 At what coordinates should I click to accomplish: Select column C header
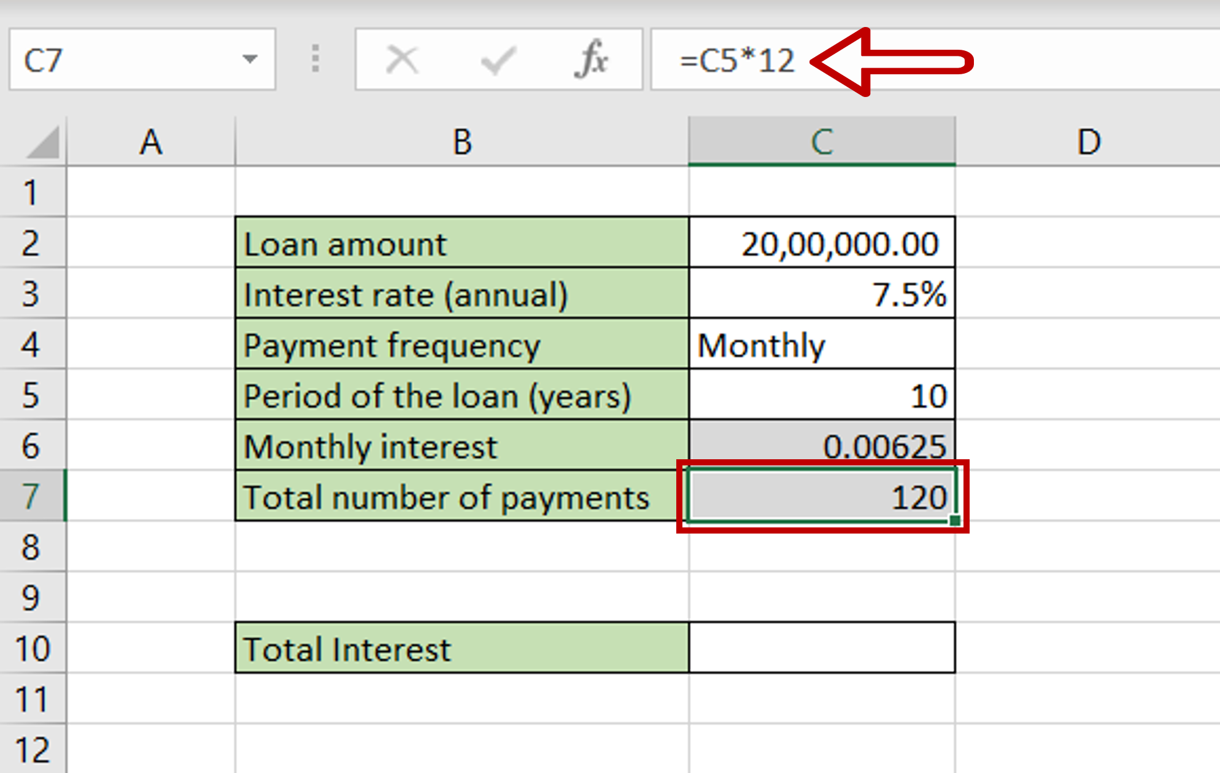point(822,142)
